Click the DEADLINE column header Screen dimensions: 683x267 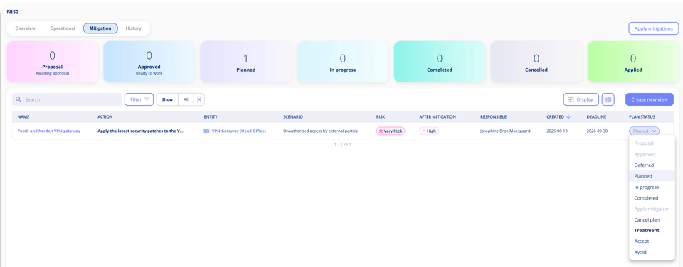596,117
